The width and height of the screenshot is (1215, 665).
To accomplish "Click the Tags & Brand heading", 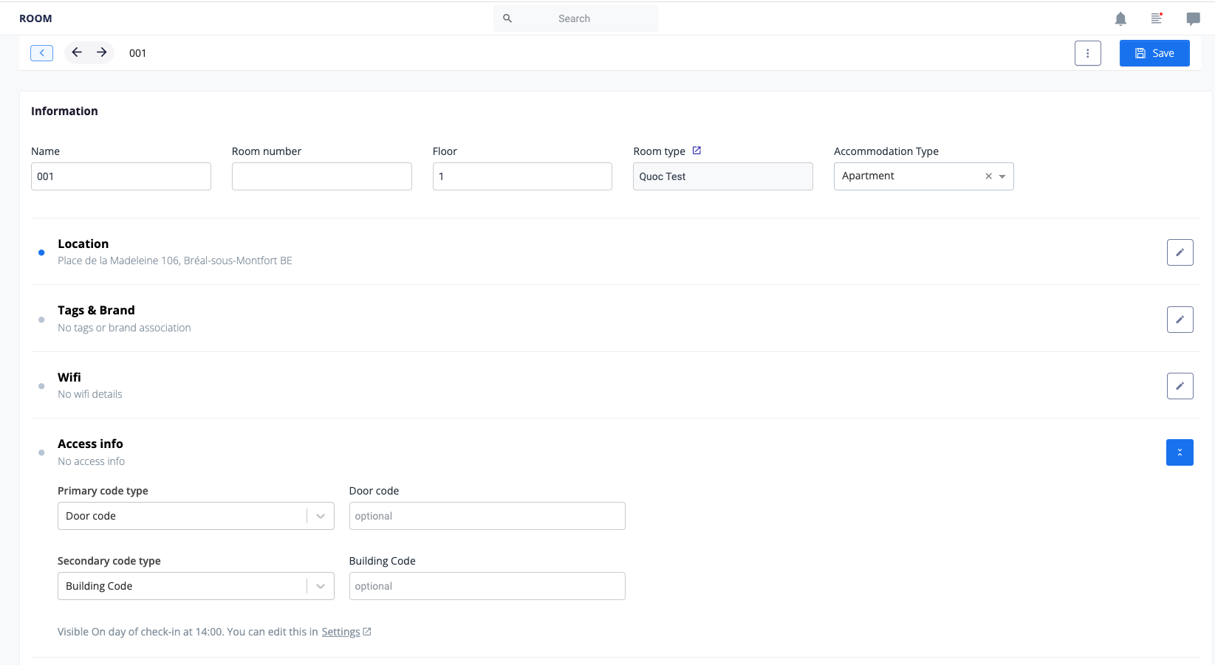I will pyautogui.click(x=96, y=310).
